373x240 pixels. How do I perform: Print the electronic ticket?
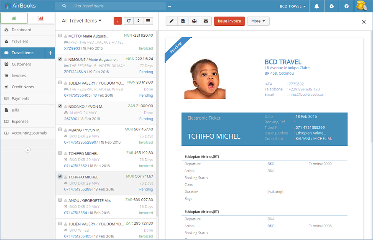194,21
